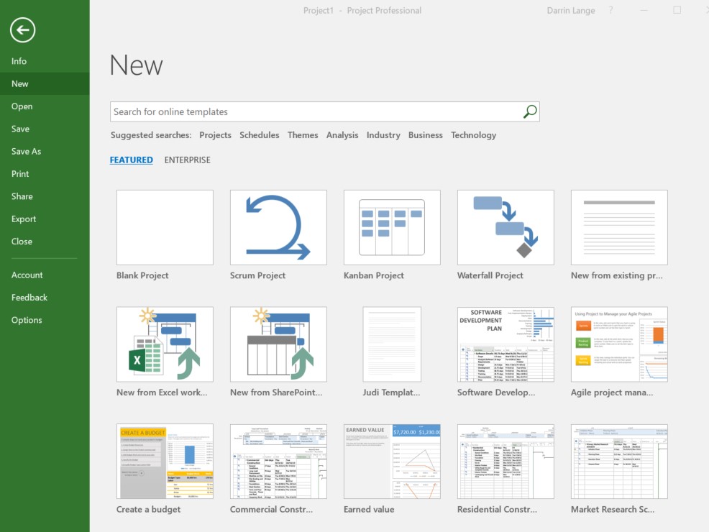Viewport: 709px width, 532px height.
Task: Click the Kanban Project label
Action: [x=373, y=275]
